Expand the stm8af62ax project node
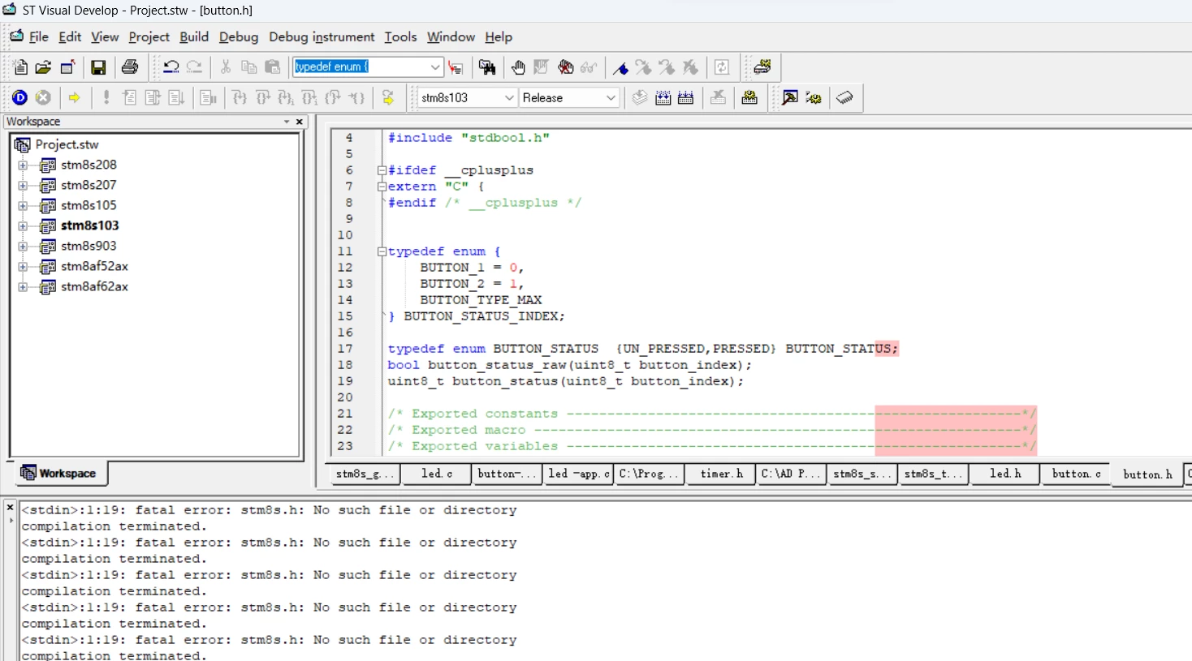 [x=23, y=287]
